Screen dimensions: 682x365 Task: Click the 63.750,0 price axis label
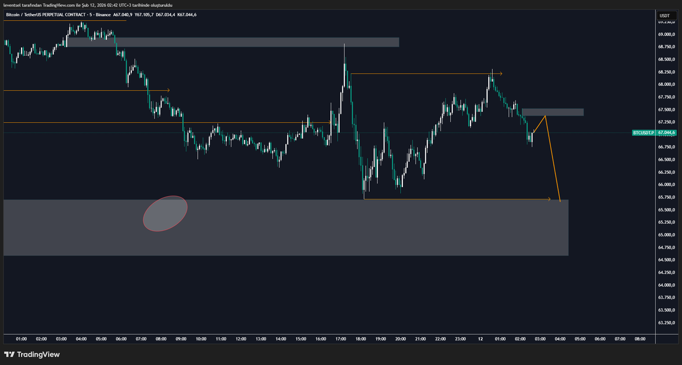pos(666,297)
